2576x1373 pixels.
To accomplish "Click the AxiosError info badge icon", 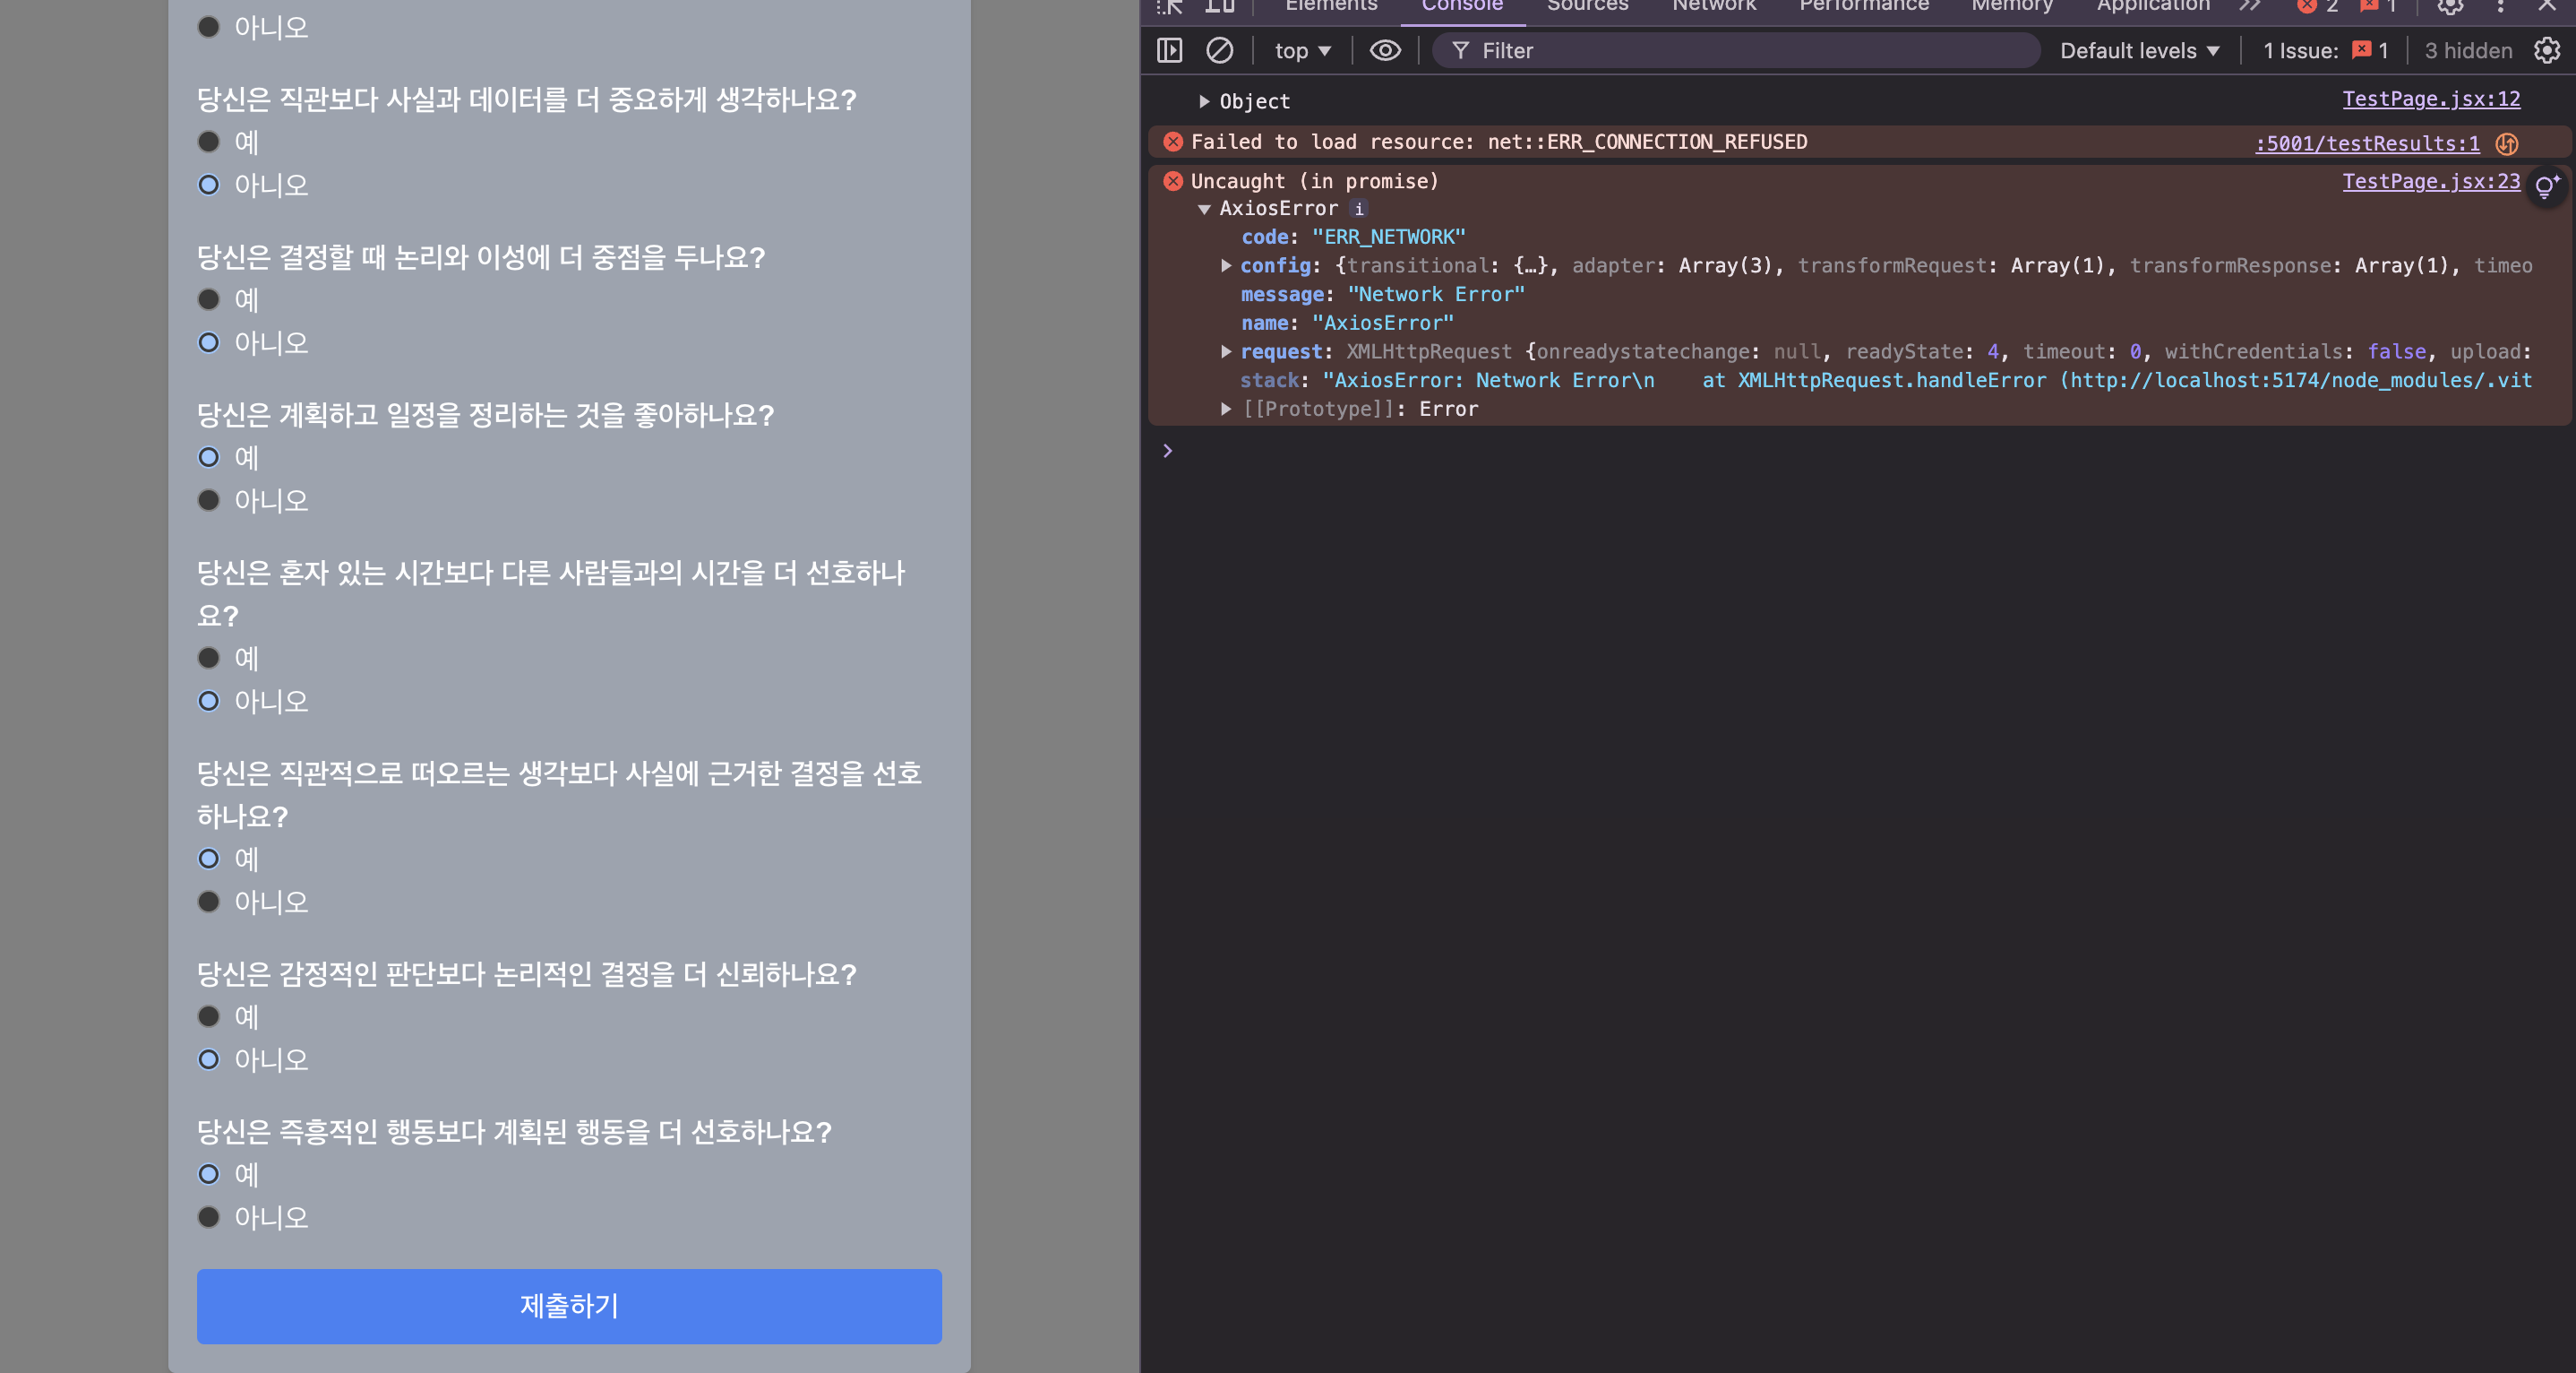I will (1358, 208).
